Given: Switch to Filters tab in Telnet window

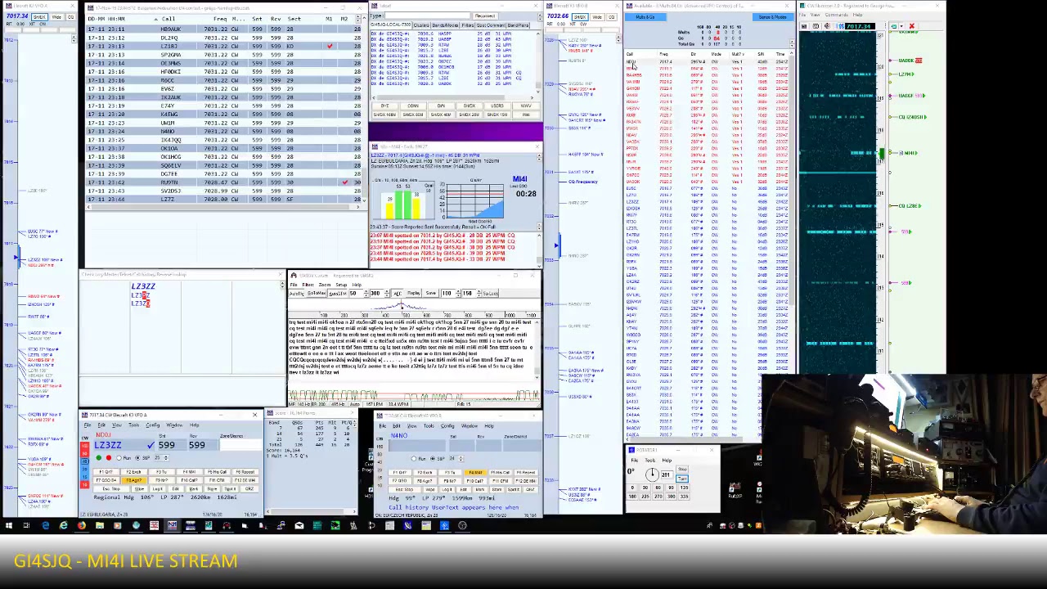Looking at the screenshot, I should 468,25.
